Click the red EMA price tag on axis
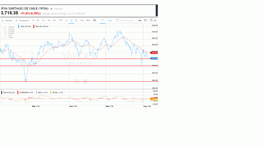Image resolution: width=264 pixels, height=148 pixels. click(x=154, y=53)
